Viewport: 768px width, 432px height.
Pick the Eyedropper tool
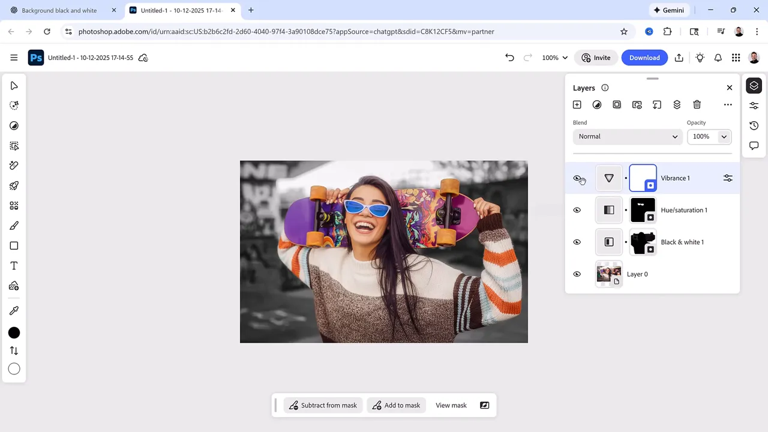[x=14, y=310]
